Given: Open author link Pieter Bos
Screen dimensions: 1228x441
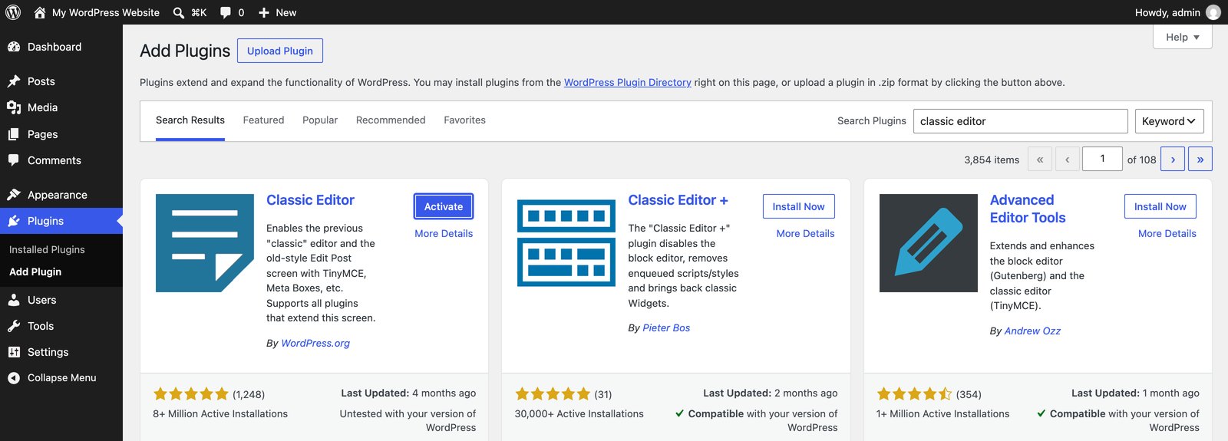Looking at the screenshot, I should pos(666,328).
